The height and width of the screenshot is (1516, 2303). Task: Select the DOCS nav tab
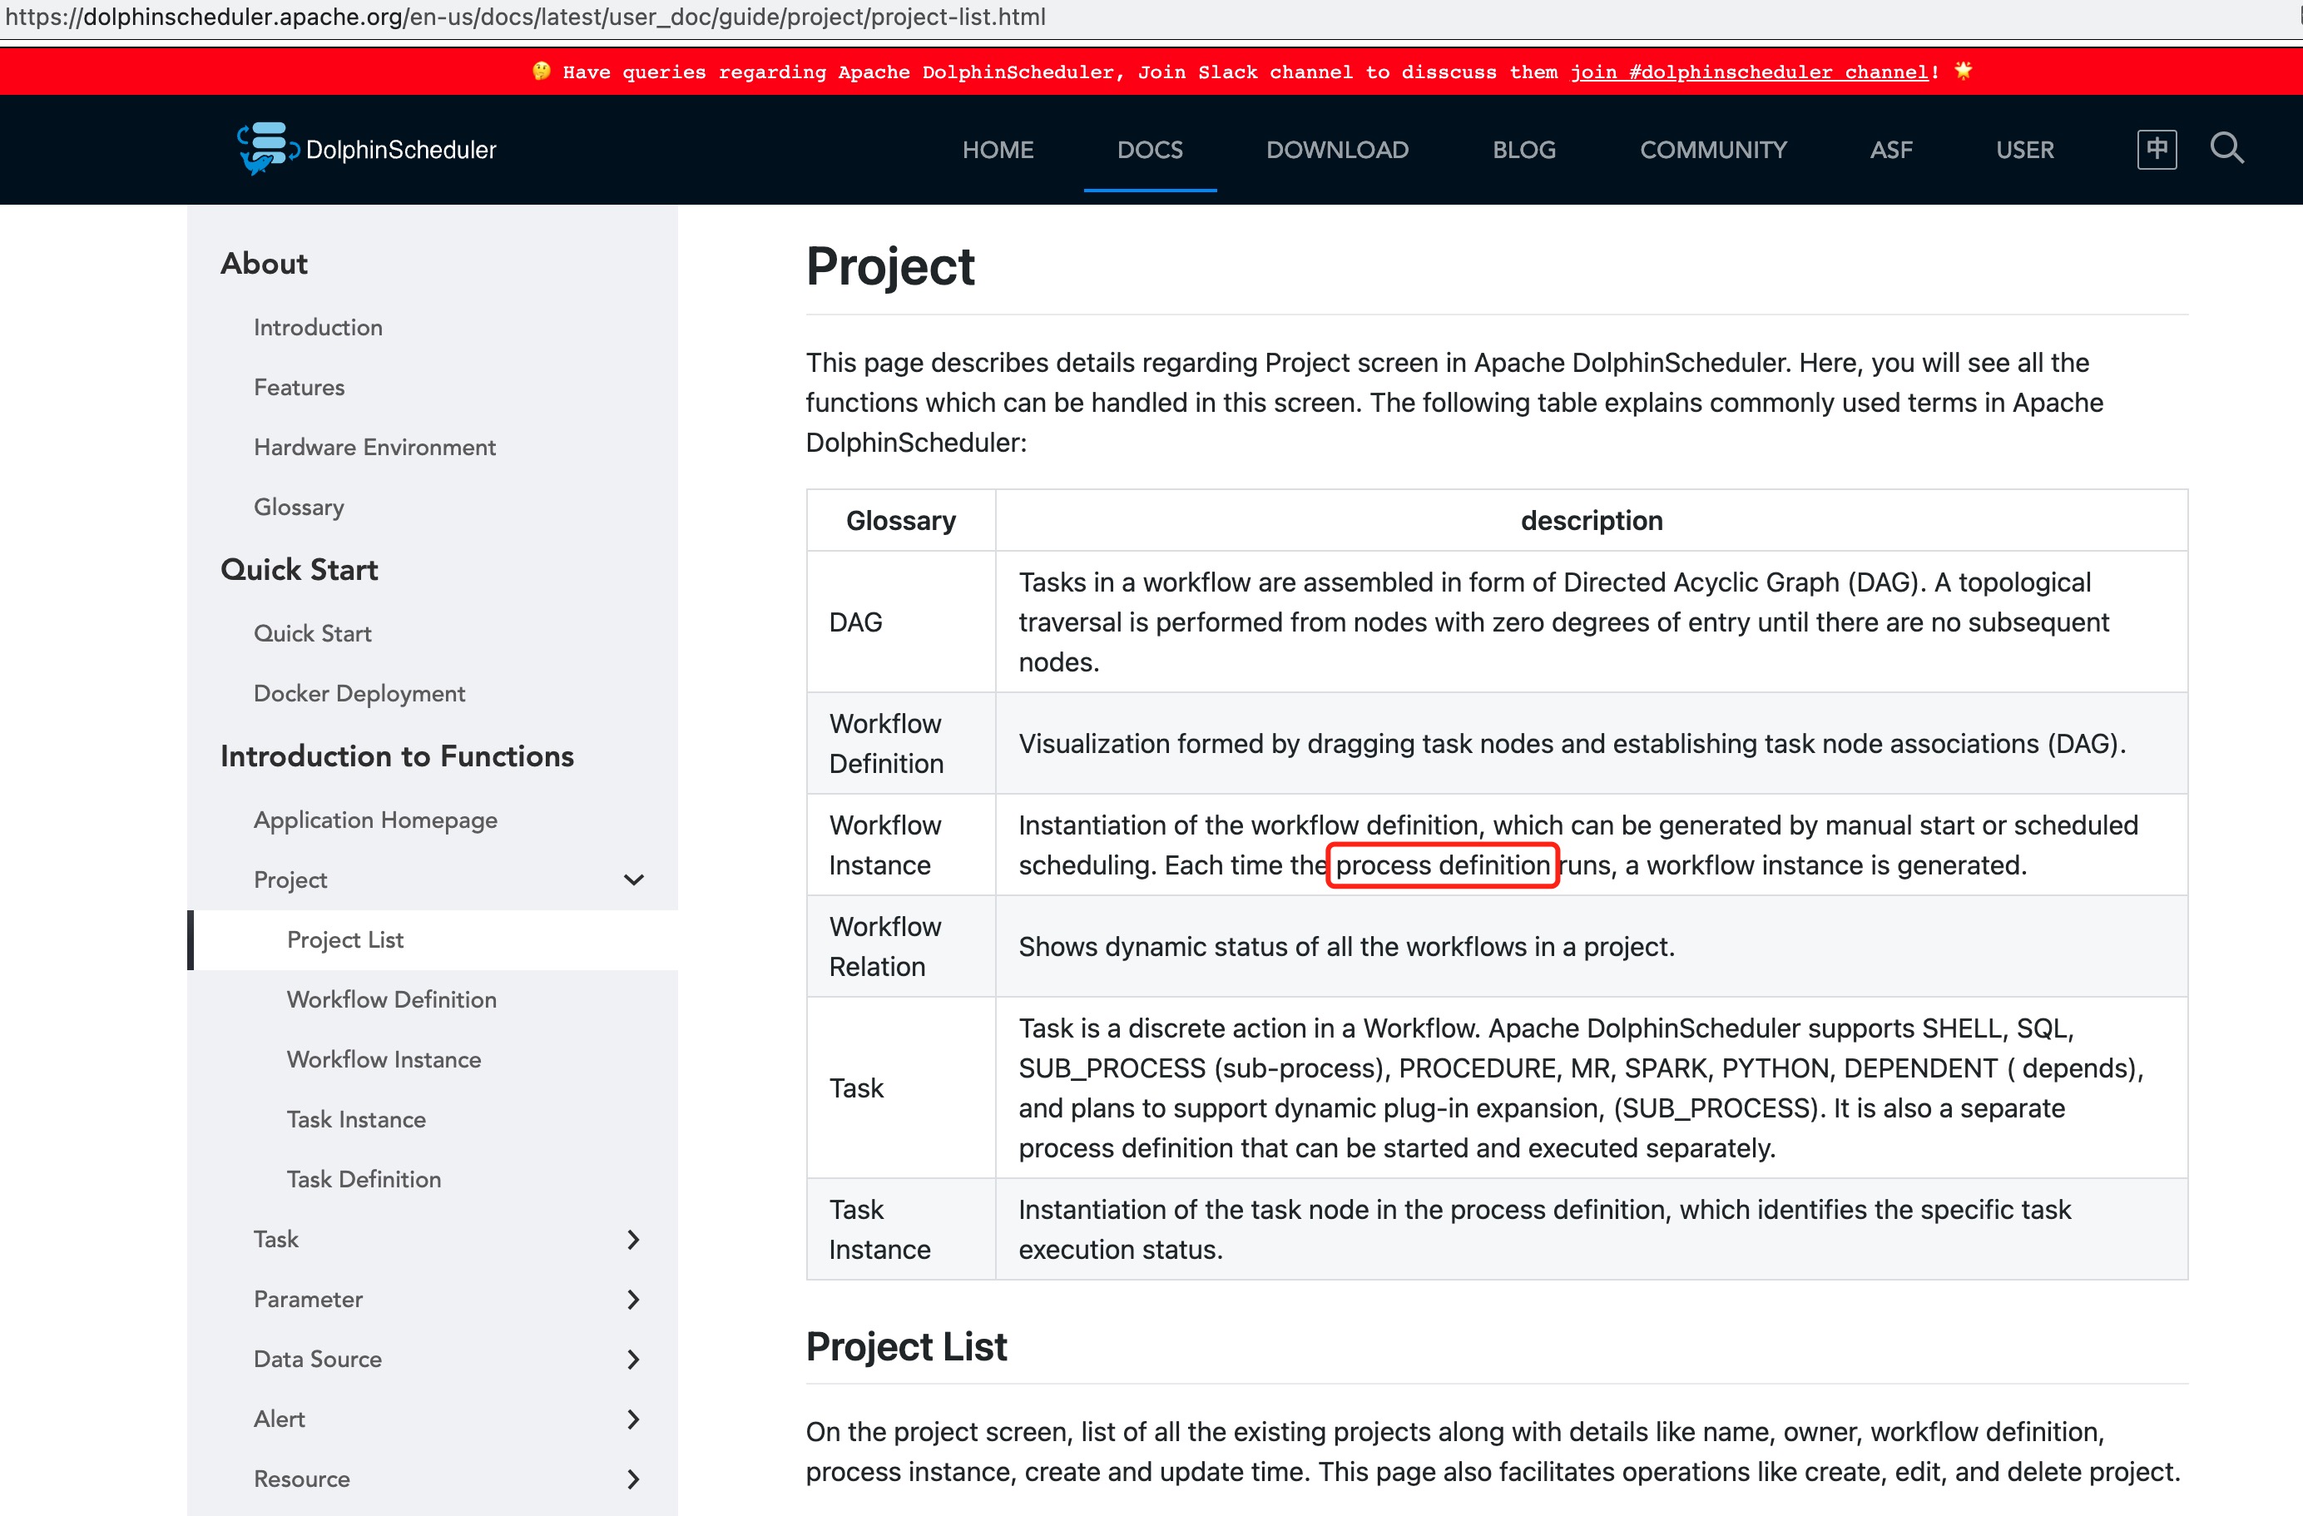[1150, 150]
